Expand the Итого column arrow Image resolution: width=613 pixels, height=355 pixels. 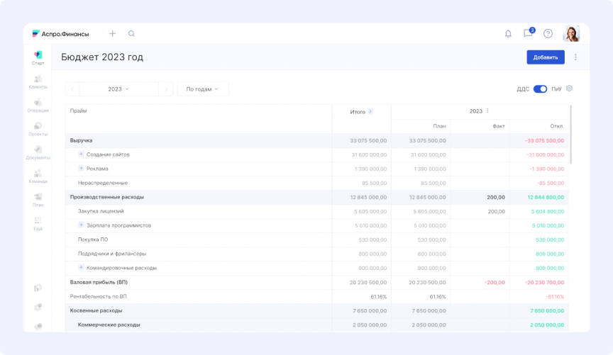[370, 111]
